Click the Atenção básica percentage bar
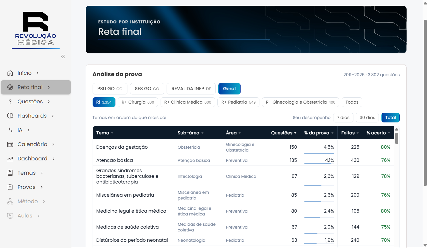This screenshot has height=248, width=428. 319,164
